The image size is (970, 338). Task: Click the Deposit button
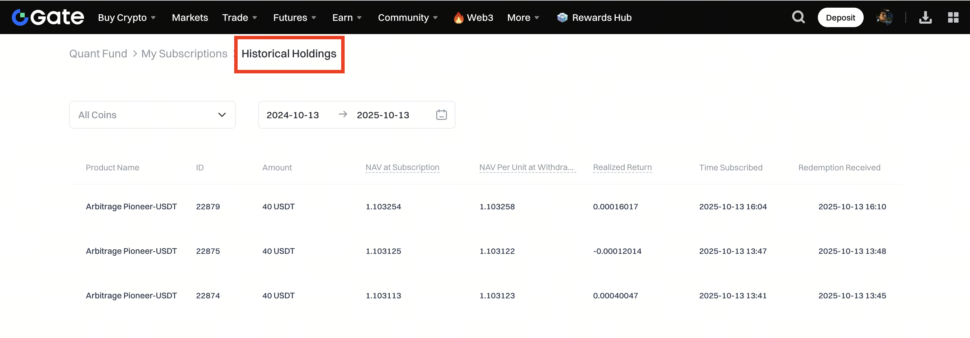tap(840, 18)
